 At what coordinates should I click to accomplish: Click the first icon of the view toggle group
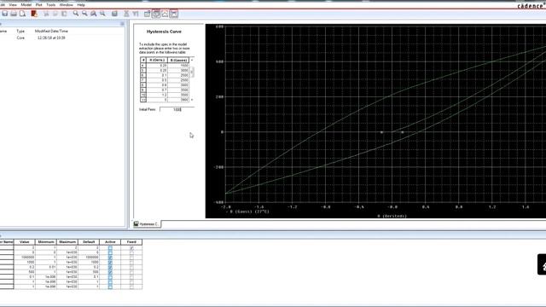(148, 14)
